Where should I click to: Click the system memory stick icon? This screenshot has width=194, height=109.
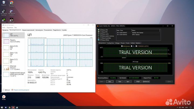click(99, 36)
